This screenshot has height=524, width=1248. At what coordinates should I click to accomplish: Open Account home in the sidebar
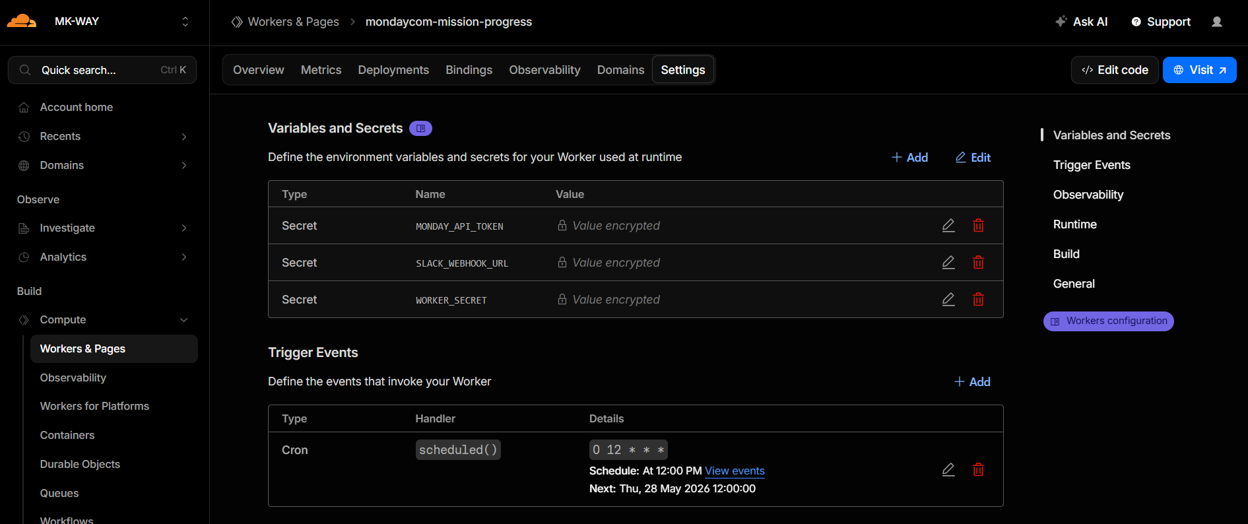[77, 107]
